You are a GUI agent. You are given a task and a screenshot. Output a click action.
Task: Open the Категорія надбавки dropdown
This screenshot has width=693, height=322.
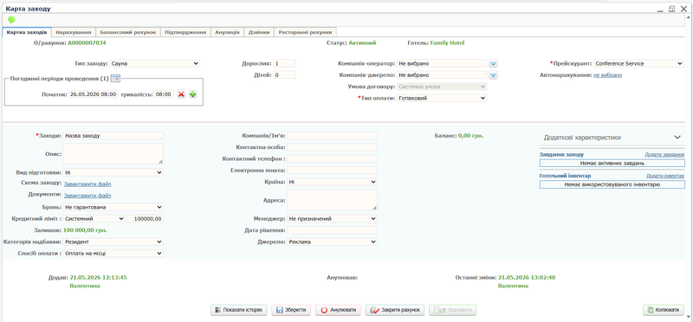(x=113, y=242)
